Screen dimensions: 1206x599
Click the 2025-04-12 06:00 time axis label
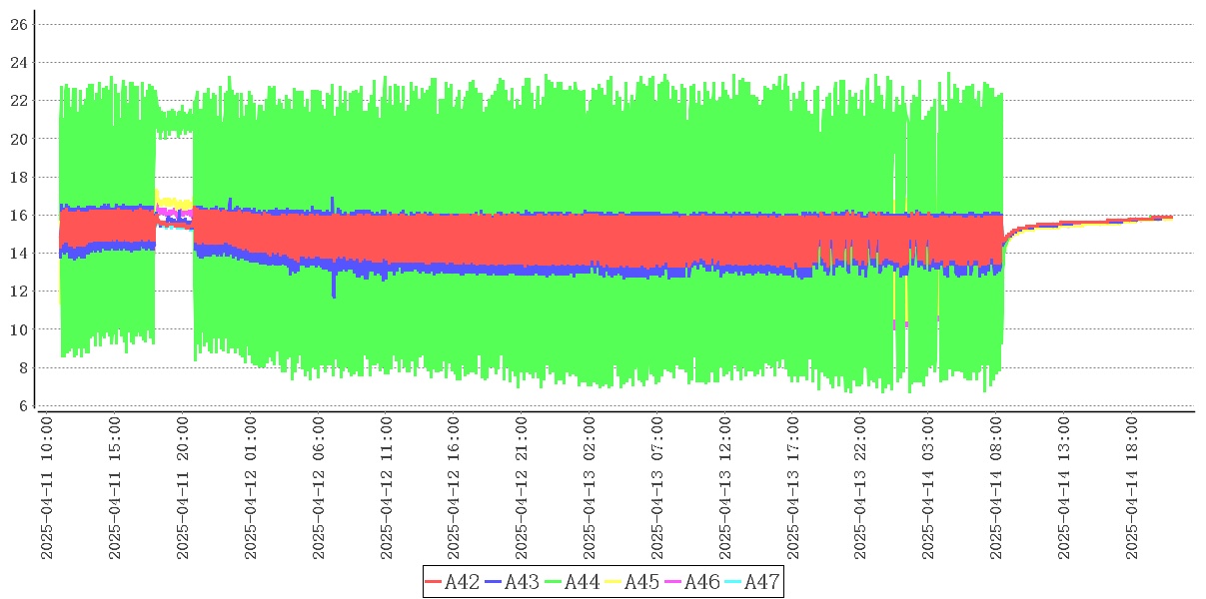(x=318, y=488)
